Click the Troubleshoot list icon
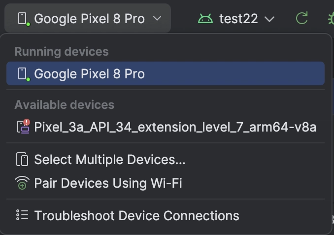 [x=22, y=215]
